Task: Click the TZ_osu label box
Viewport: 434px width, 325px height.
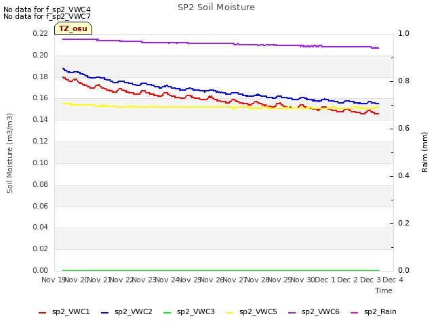Action: click(x=73, y=28)
